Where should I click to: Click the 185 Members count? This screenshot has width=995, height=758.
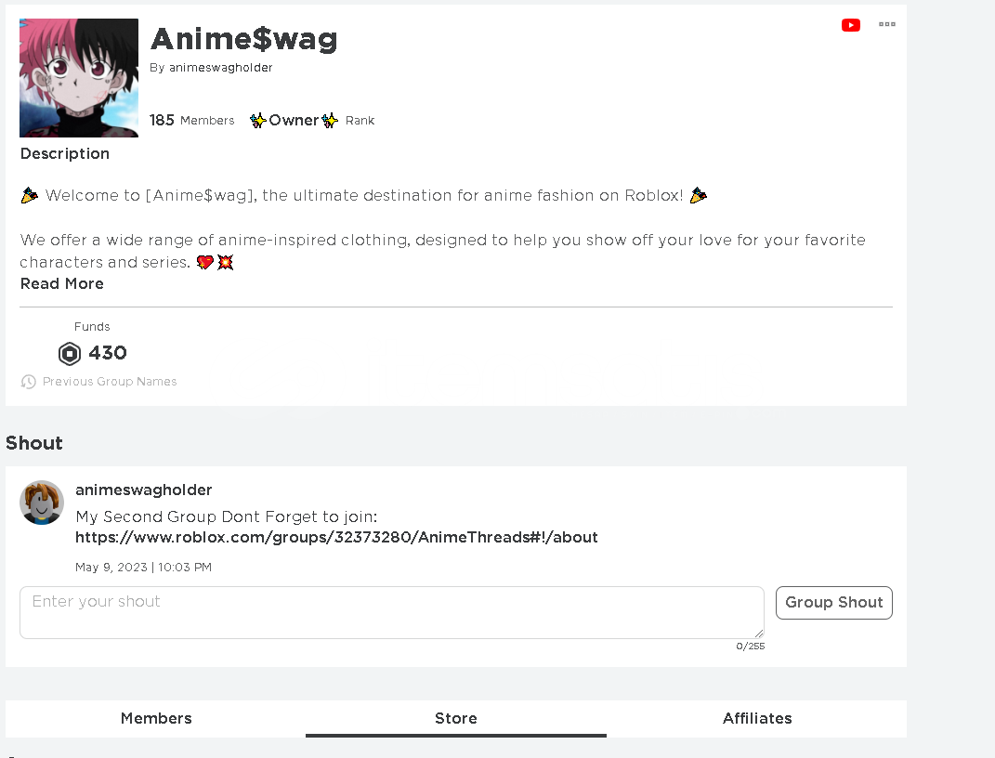tap(191, 120)
